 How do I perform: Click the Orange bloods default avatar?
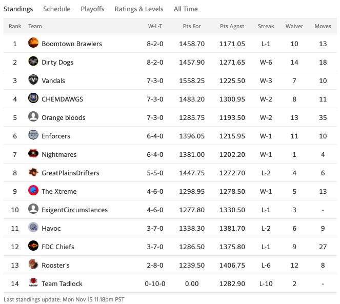(33, 116)
